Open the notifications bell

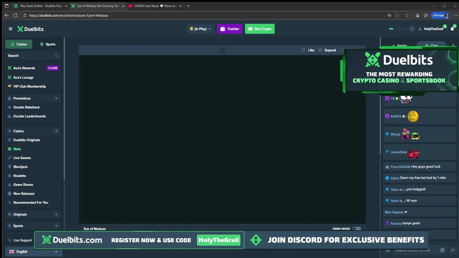pyautogui.click(x=452, y=29)
